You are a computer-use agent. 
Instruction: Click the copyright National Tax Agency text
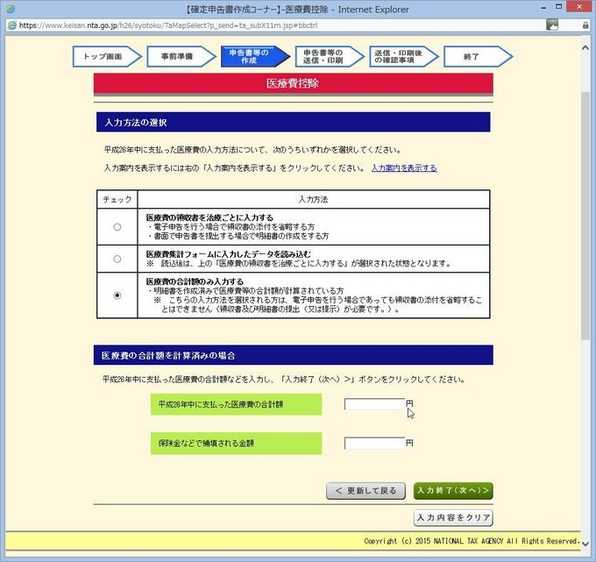click(x=472, y=541)
